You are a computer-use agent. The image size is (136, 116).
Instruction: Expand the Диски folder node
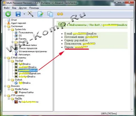[x=13, y=42]
